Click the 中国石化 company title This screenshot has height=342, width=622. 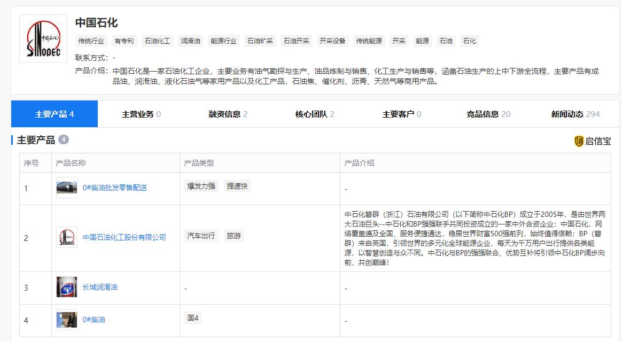point(96,22)
